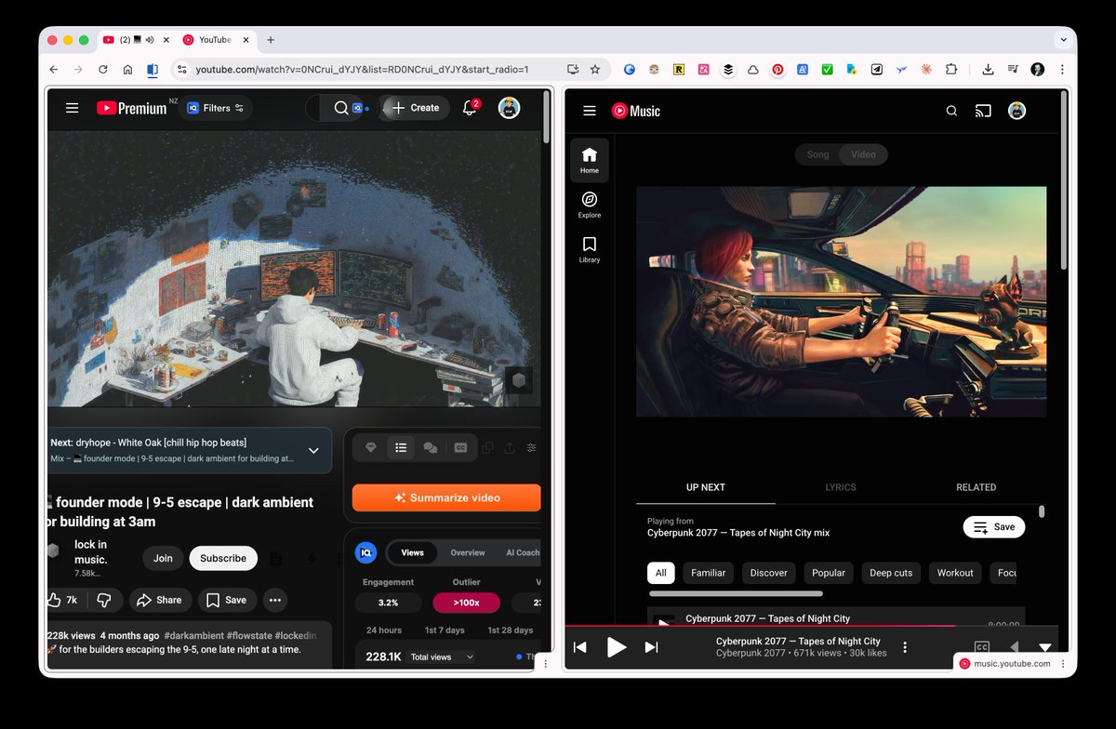Click the Summarize video button
Image resolution: width=1116 pixels, height=729 pixels.
click(446, 497)
